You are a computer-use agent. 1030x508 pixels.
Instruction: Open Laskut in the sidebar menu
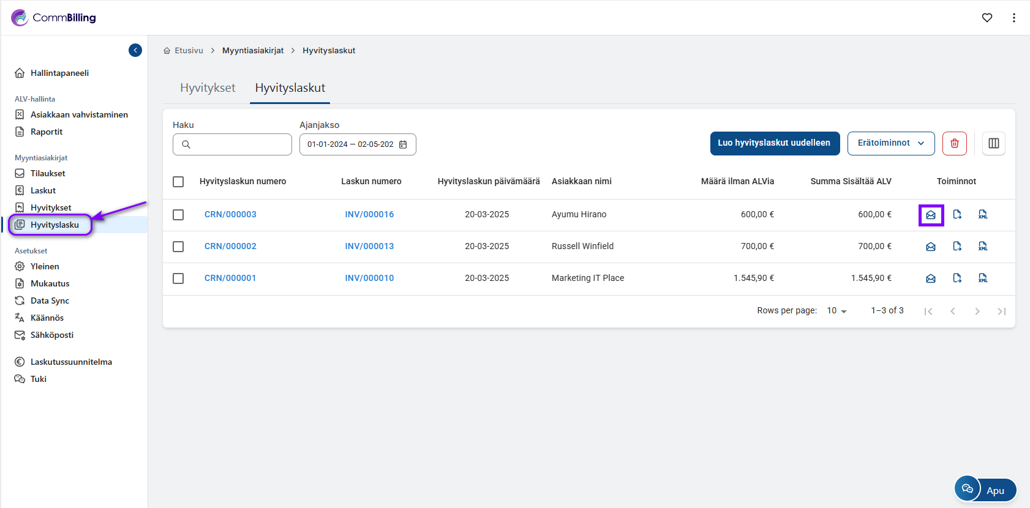coord(43,190)
